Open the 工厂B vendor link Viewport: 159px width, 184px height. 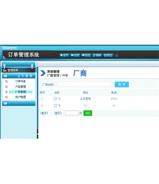point(57,106)
